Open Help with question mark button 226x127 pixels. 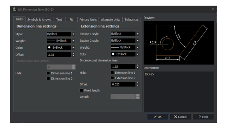203,117
